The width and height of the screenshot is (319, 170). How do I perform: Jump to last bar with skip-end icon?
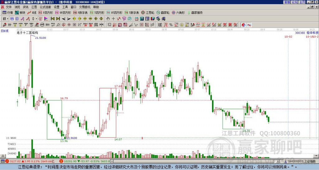coord(58,19)
